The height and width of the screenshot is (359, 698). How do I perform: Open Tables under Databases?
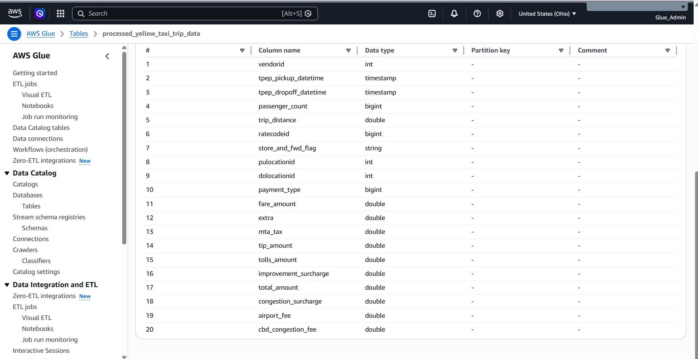31,206
